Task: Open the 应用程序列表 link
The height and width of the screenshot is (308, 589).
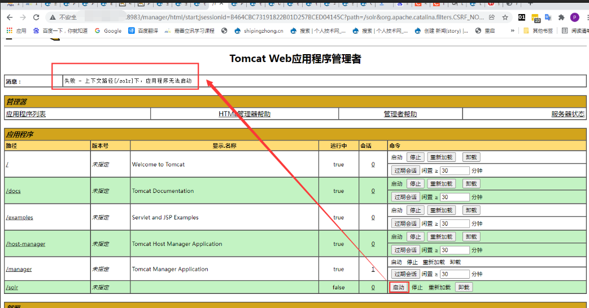Action: [x=26, y=114]
